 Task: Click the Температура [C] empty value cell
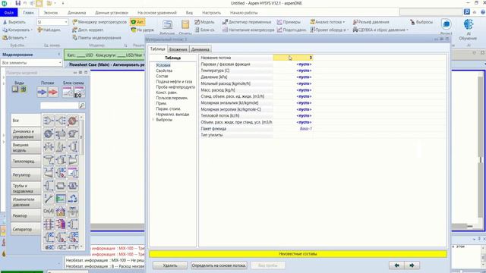[293, 71]
